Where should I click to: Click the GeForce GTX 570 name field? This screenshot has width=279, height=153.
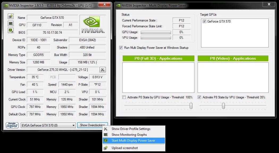(52, 18)
